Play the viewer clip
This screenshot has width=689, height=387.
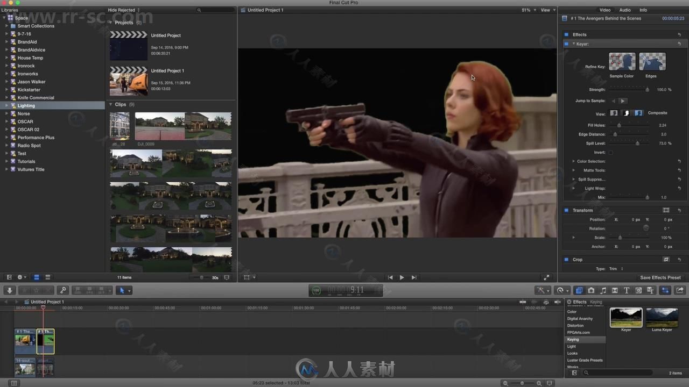(x=402, y=277)
